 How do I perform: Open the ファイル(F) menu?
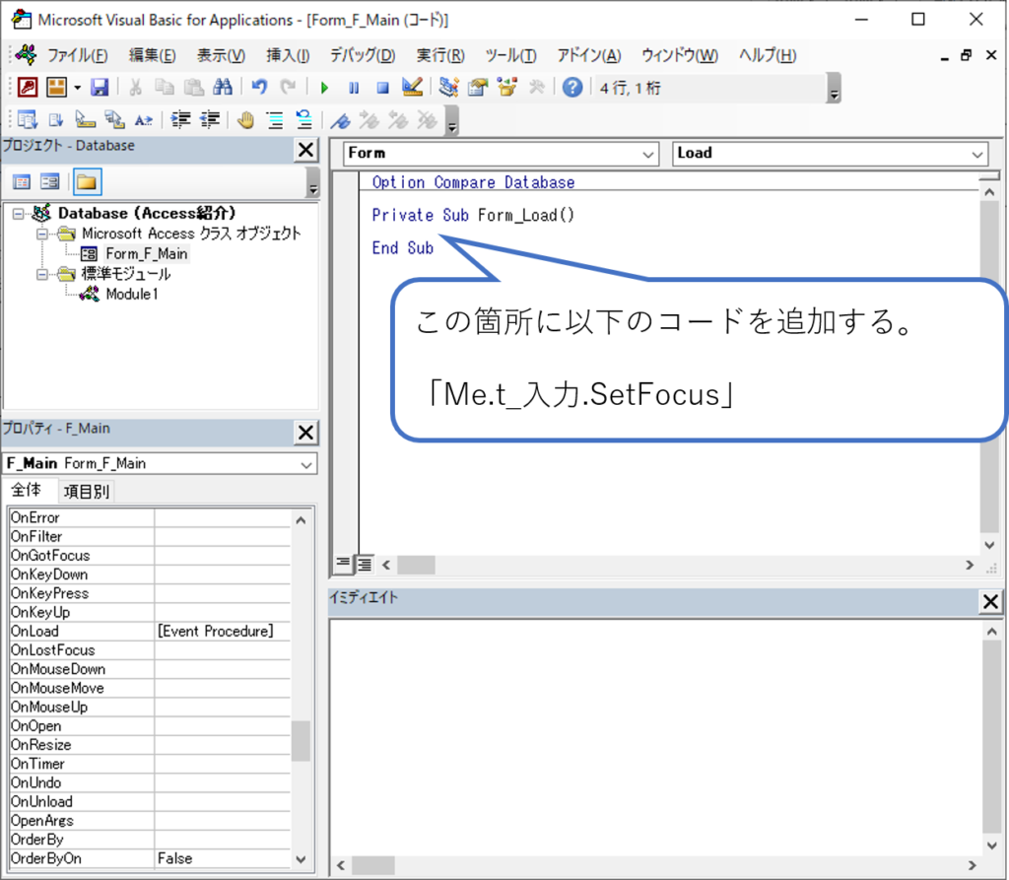78,55
